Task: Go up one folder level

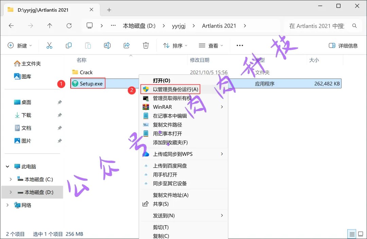Action: 50,26
